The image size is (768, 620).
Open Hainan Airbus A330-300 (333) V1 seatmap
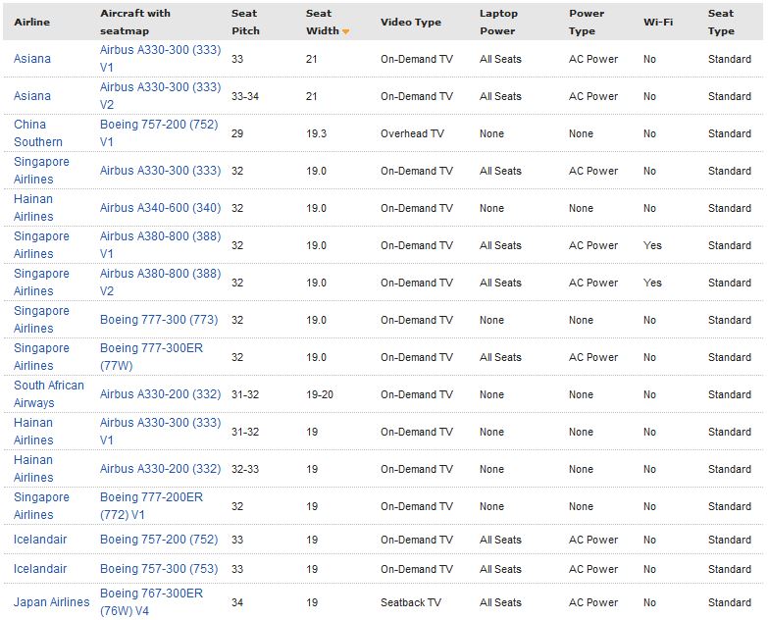coord(160,431)
